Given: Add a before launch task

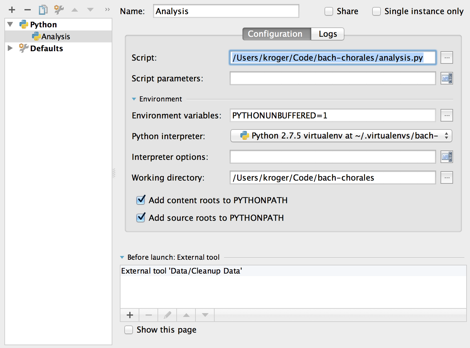Looking at the screenshot, I should point(130,315).
